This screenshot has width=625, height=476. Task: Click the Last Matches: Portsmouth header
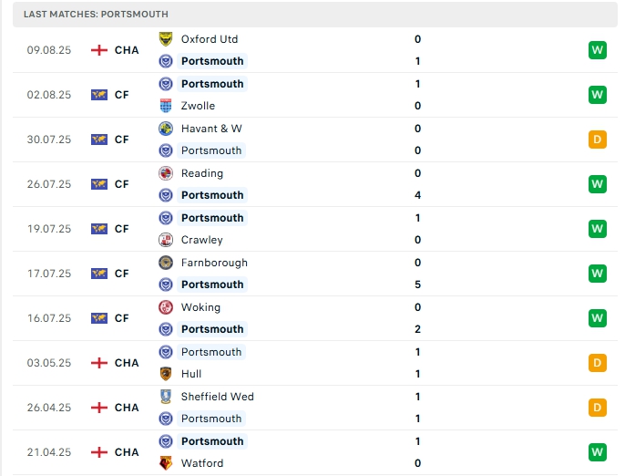click(96, 15)
